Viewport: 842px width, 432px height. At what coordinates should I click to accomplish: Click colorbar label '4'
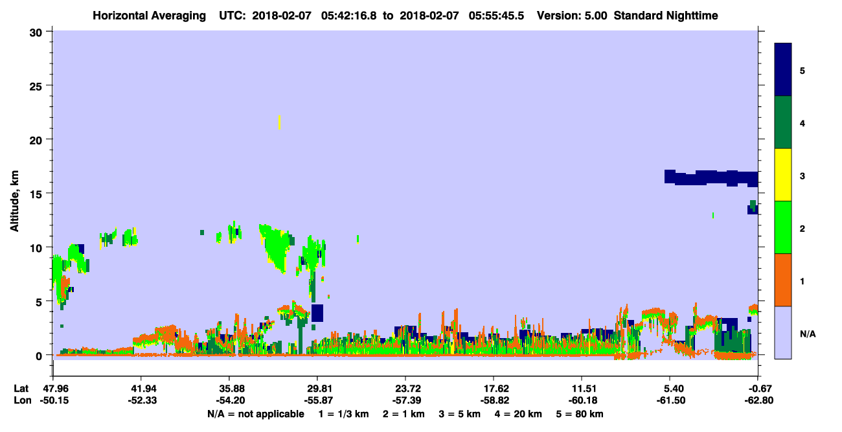click(x=802, y=122)
